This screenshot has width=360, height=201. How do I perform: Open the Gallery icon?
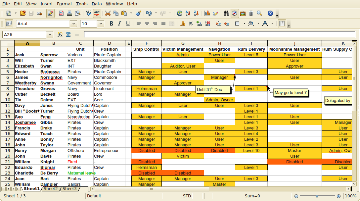(243, 13)
